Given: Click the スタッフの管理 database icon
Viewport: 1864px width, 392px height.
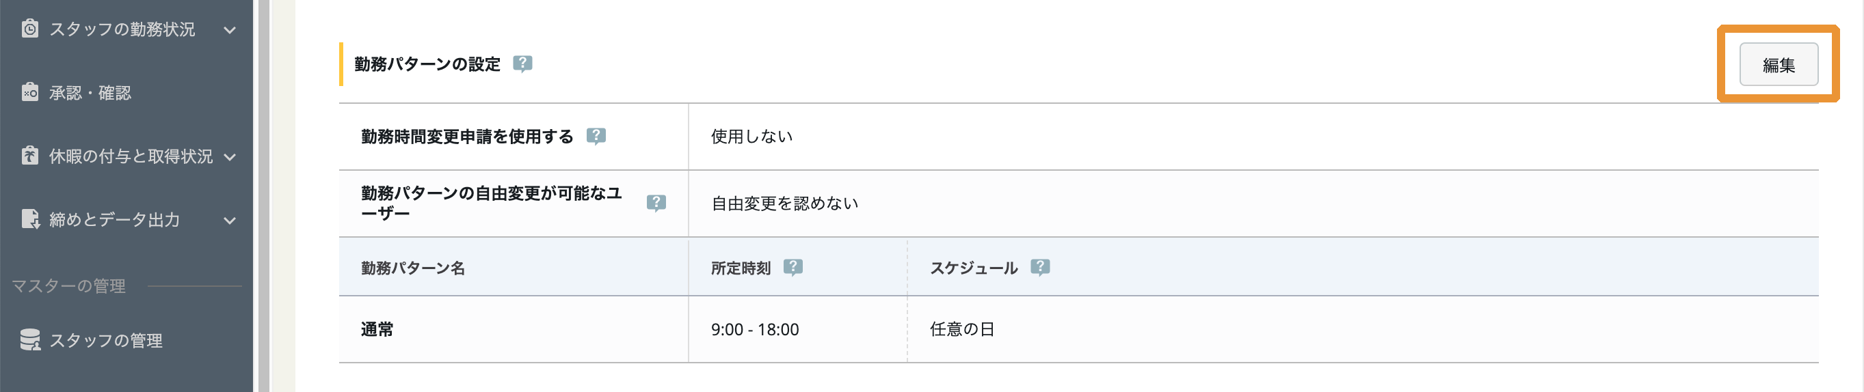Looking at the screenshot, I should 30,340.
